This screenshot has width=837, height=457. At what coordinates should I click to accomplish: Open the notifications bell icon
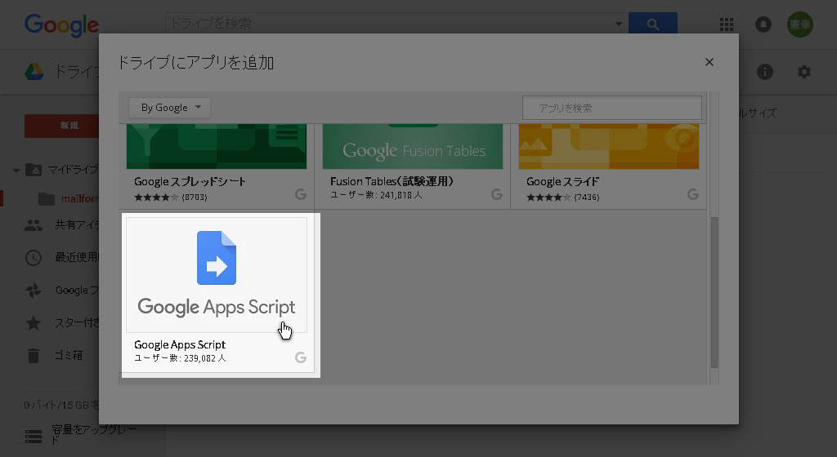tap(763, 24)
